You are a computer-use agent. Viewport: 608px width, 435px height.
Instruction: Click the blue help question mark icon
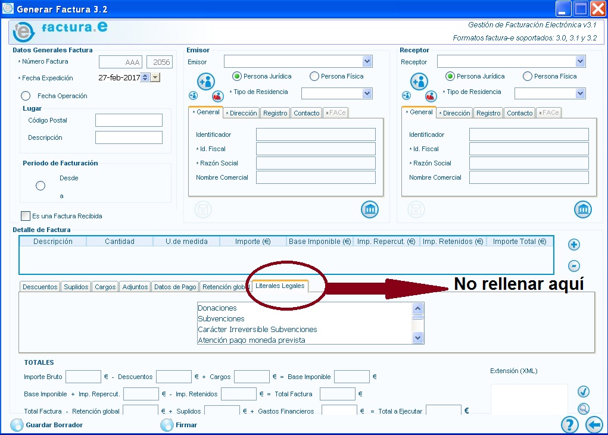coord(570,425)
